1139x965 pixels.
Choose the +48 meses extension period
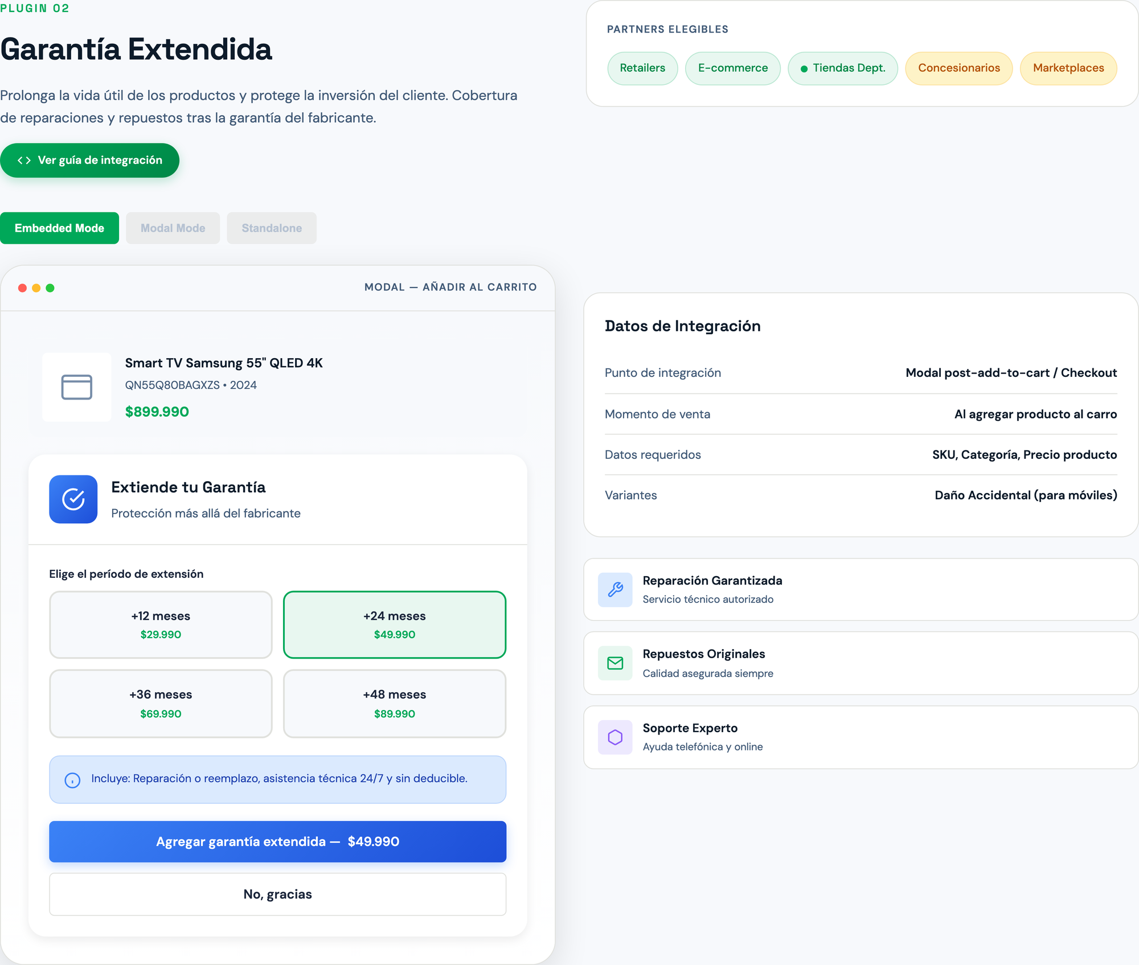click(394, 703)
